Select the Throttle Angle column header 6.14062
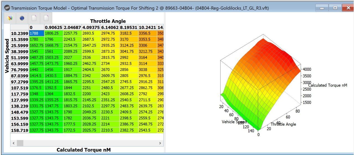The width and height of the screenshot is (354, 155). 110,28
